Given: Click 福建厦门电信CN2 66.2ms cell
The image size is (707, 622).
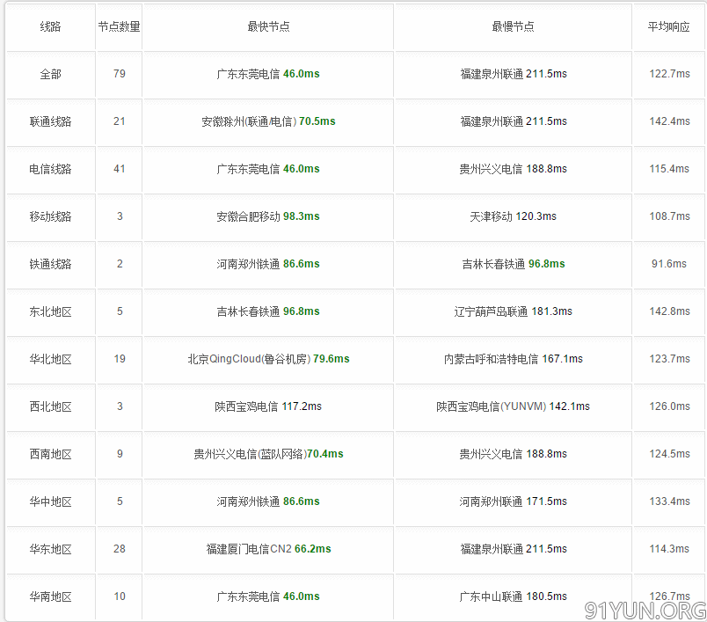Looking at the screenshot, I should point(268,549).
